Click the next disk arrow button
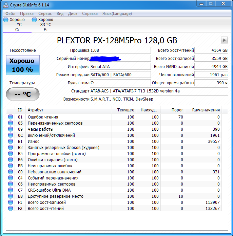The width and height of the screenshot is (233, 236). pos(224,40)
